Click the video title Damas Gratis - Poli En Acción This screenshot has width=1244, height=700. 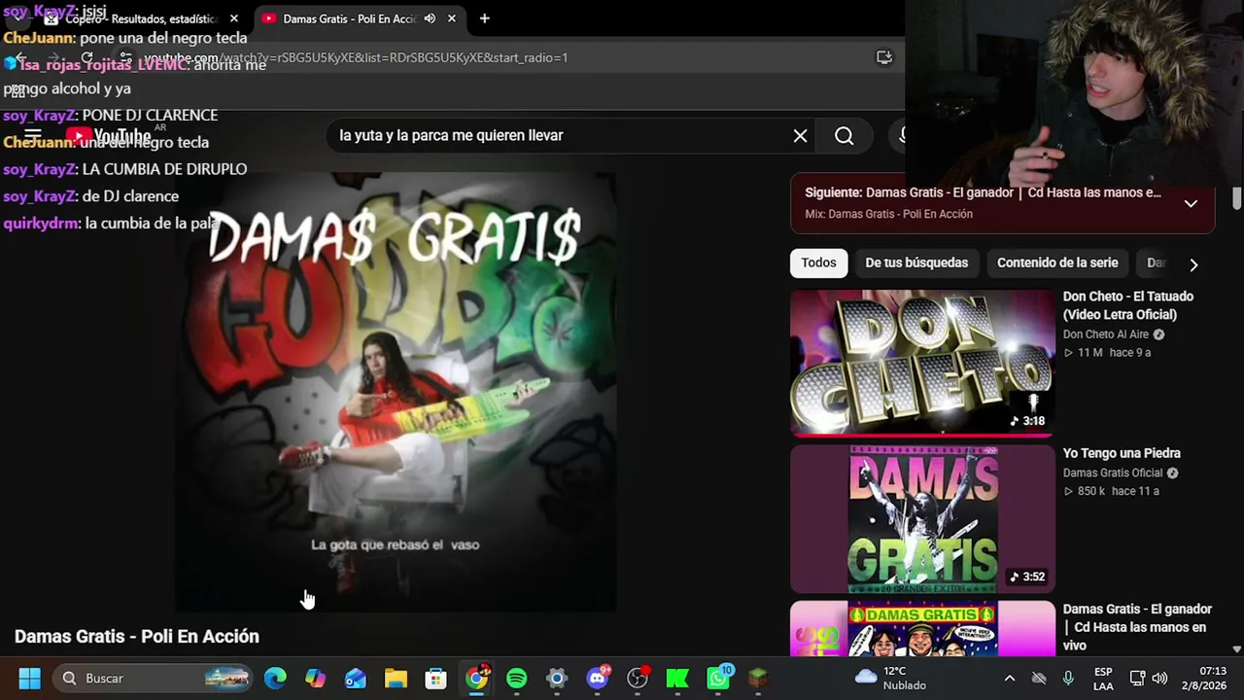coord(137,636)
